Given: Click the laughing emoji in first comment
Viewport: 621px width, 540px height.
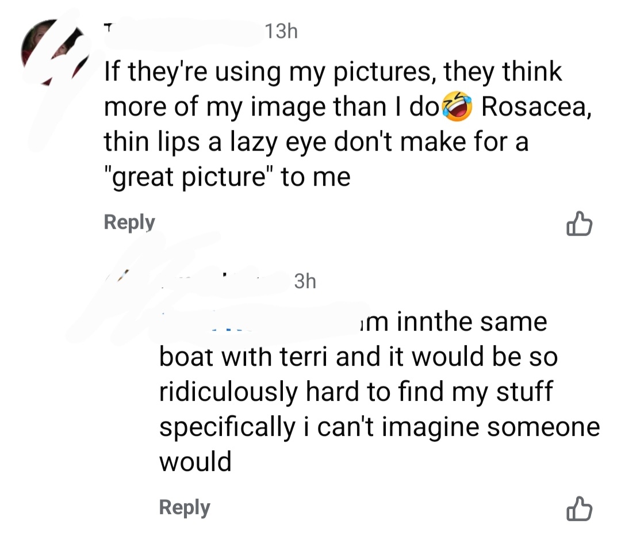Looking at the screenshot, I should (458, 108).
